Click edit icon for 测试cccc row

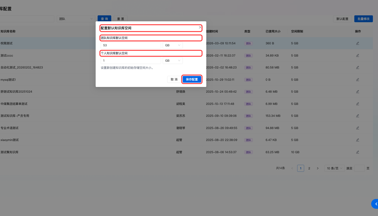point(358,55)
